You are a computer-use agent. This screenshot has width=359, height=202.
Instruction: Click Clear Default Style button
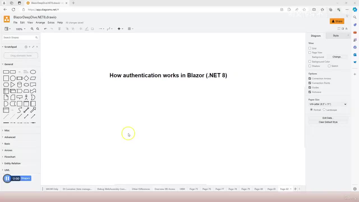coord(328,122)
